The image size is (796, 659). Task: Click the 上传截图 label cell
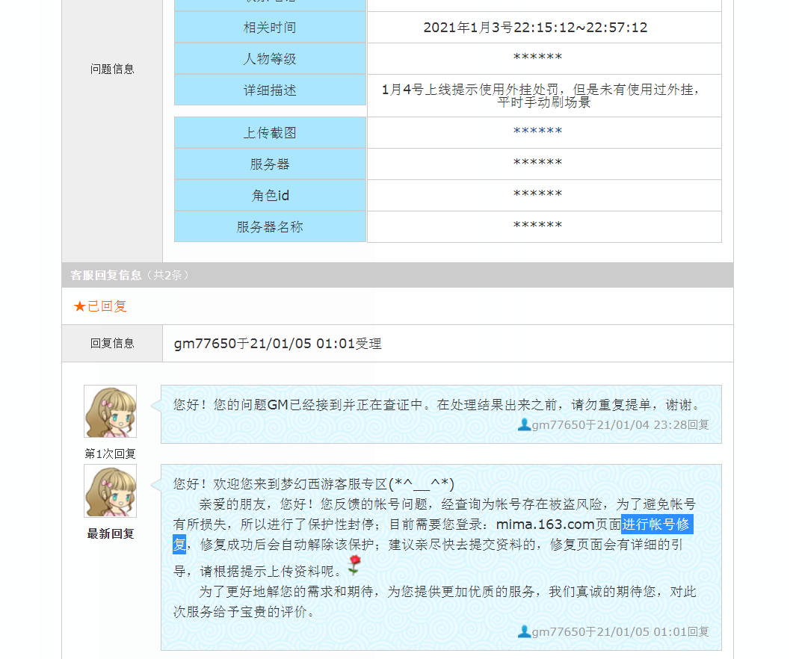point(270,133)
